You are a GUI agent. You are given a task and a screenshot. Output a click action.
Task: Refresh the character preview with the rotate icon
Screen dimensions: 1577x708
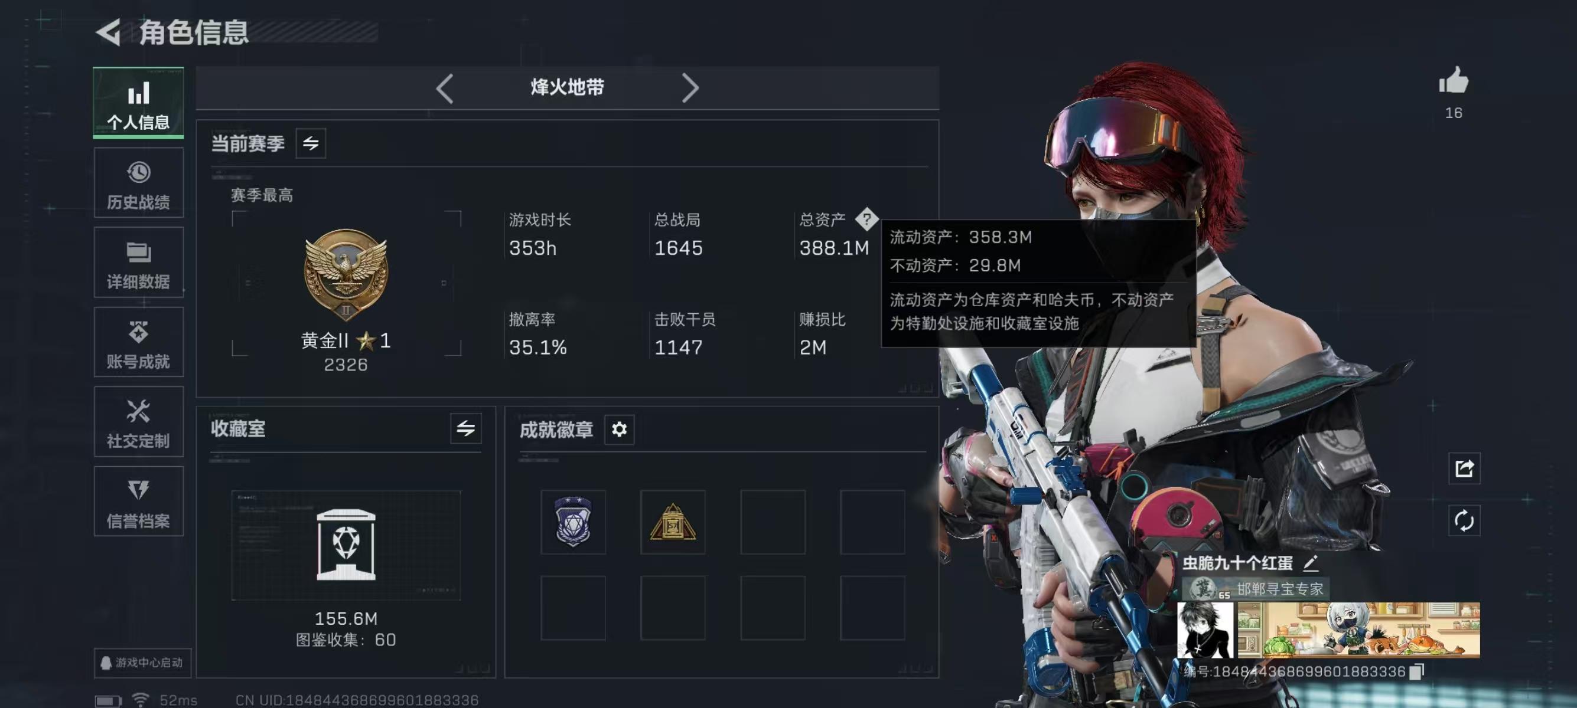click(1464, 520)
